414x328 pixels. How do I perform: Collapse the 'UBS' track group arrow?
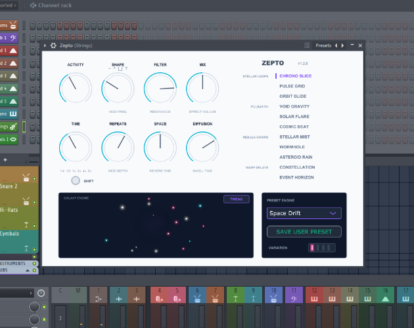pyautogui.click(x=28, y=270)
